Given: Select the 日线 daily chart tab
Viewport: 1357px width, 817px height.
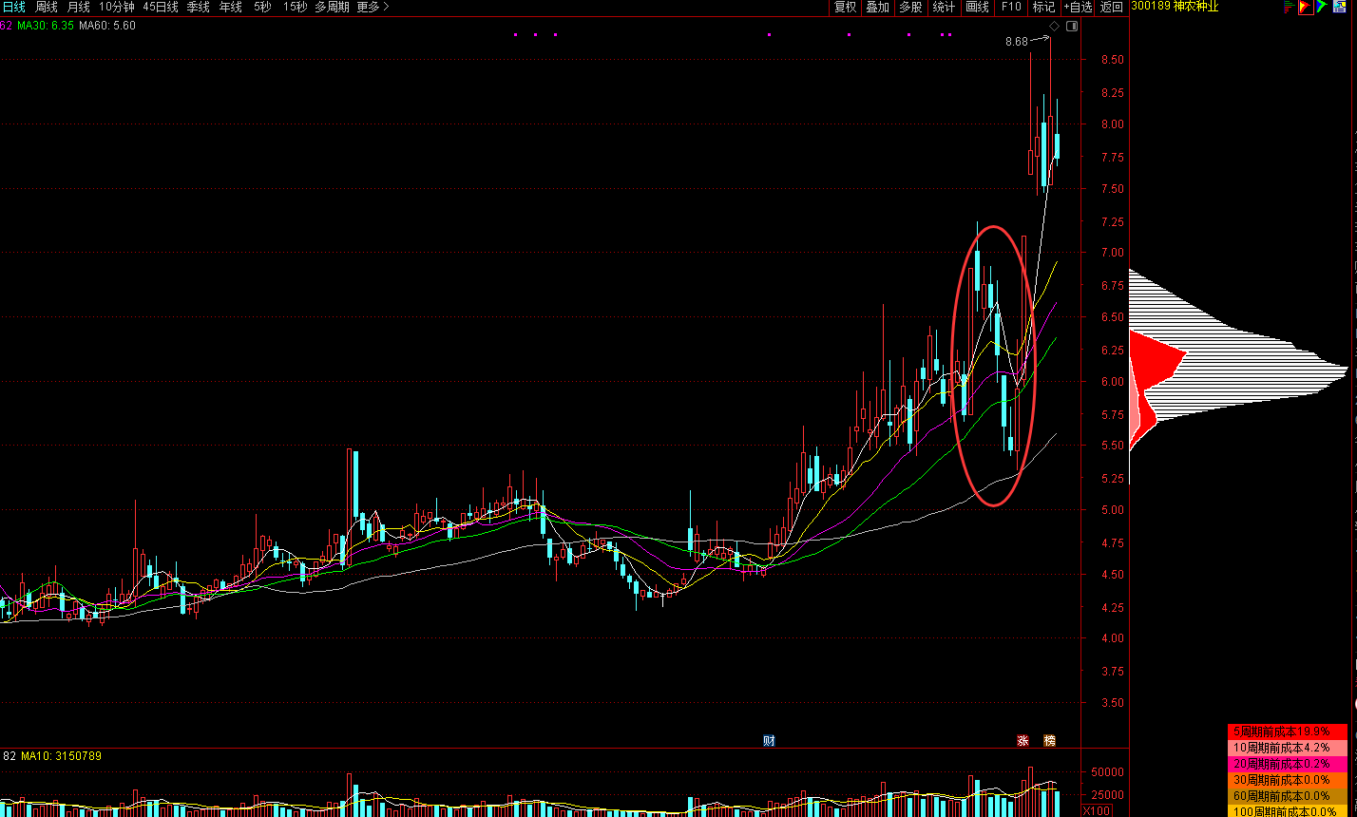Looking at the screenshot, I should click(13, 7).
